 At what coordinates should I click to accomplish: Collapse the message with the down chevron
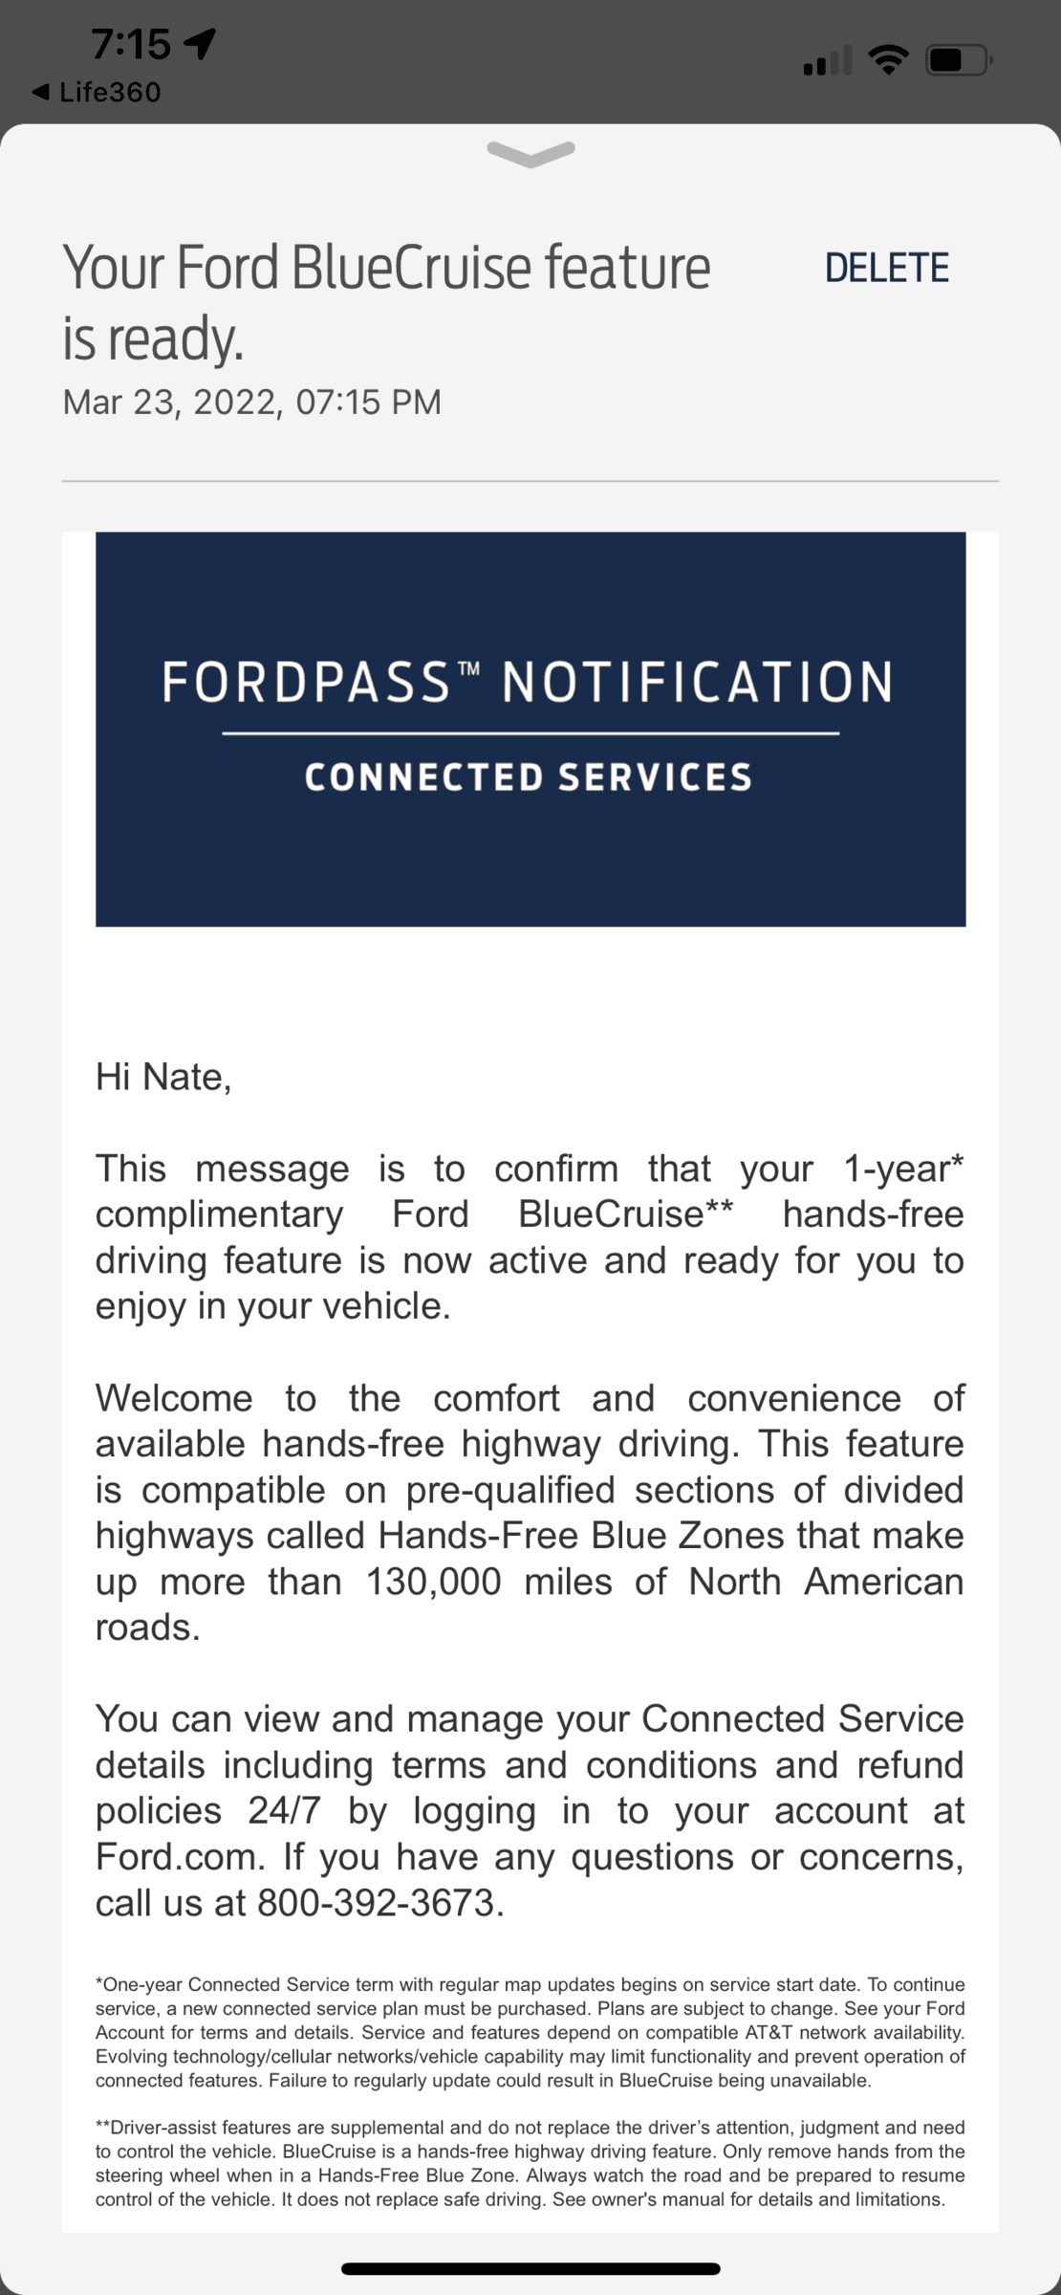(x=530, y=153)
